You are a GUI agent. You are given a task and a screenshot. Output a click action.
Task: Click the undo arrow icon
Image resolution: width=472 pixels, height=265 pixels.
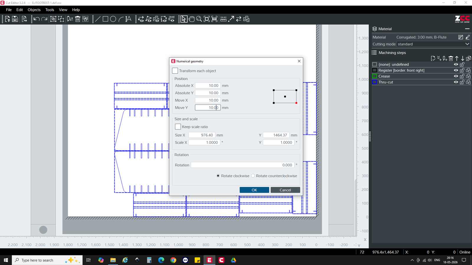(x=36, y=19)
